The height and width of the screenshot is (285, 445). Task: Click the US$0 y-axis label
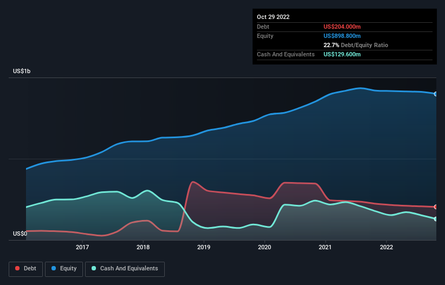tap(20, 234)
